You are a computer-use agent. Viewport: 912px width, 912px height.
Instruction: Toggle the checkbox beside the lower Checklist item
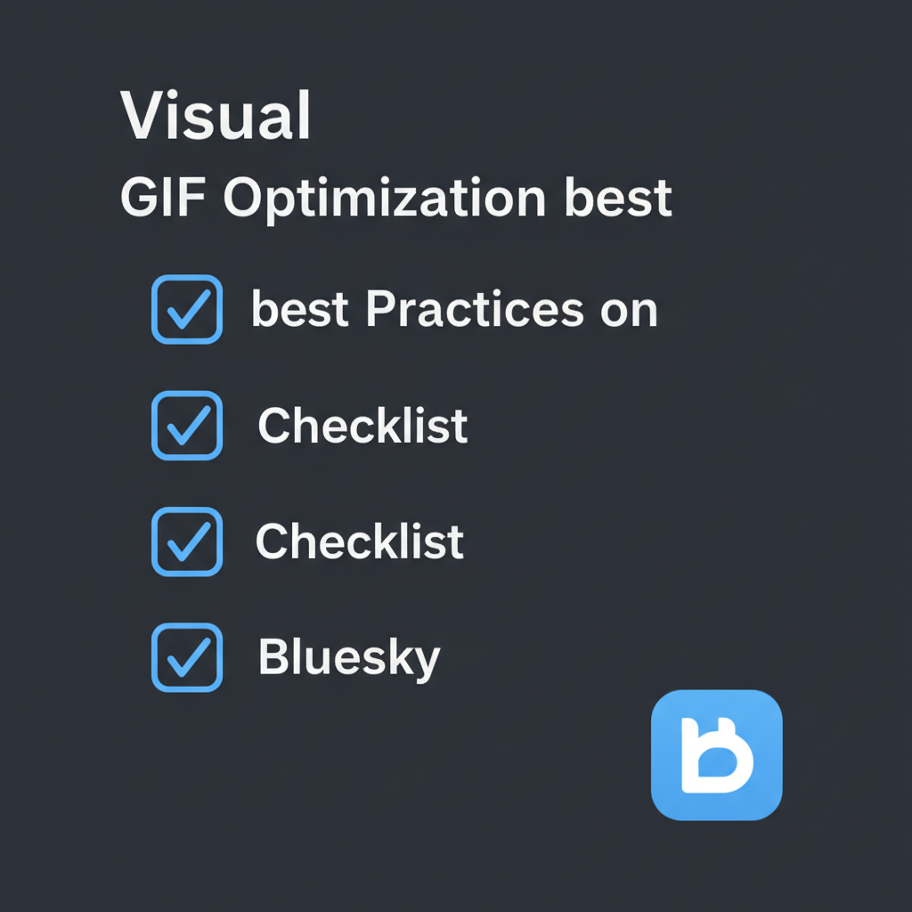pos(187,541)
